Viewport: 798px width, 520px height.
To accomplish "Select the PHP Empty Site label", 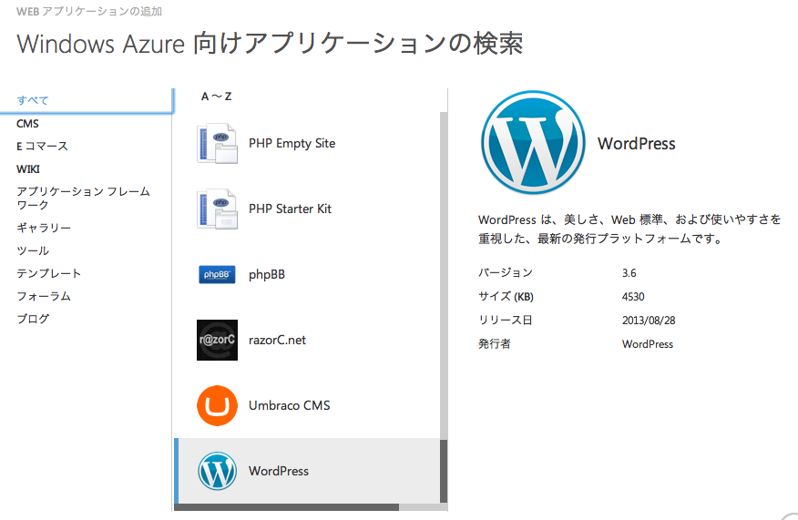I will (x=292, y=144).
